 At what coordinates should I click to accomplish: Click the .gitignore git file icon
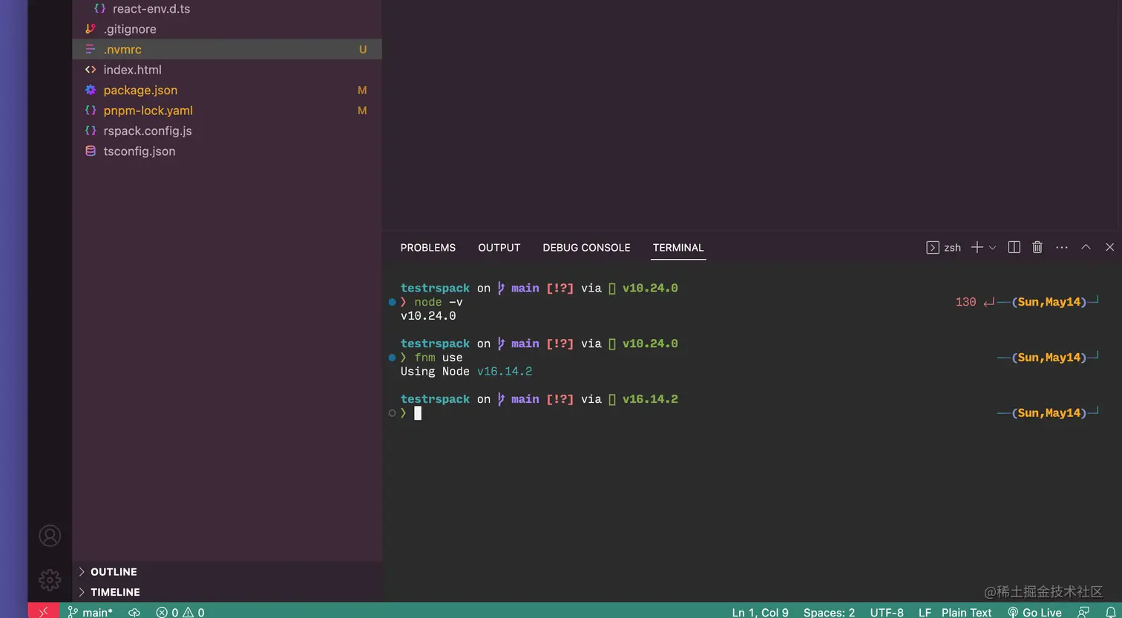(91, 29)
